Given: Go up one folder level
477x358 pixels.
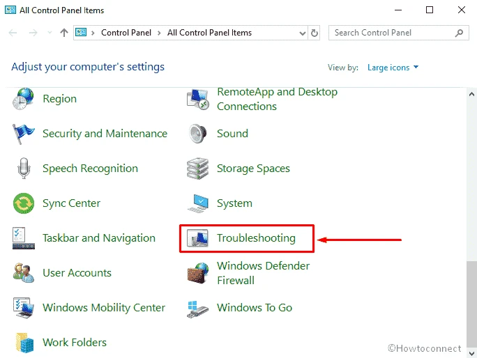Looking at the screenshot, I should 64,32.
